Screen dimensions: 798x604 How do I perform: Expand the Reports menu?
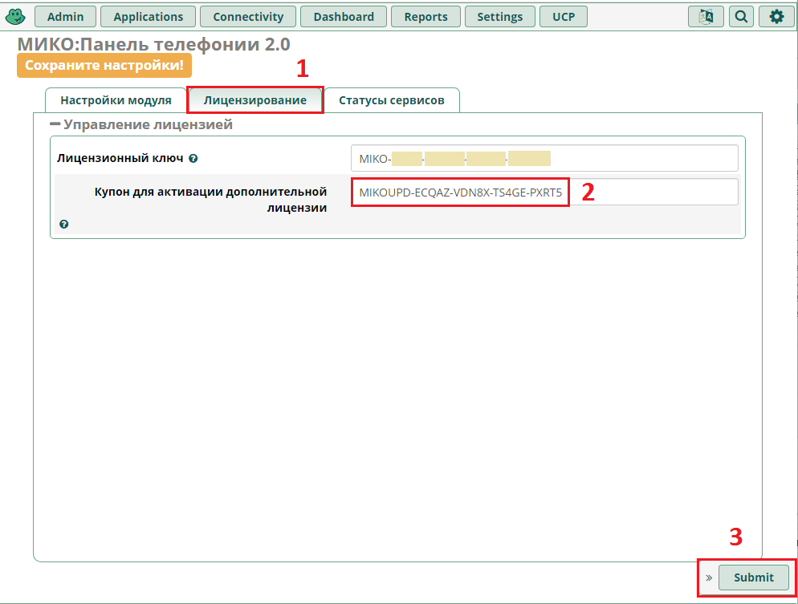(425, 16)
